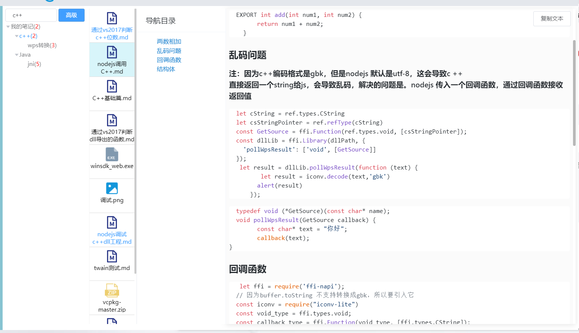Collapse the 我的笔记 tree arrow

coord(8,27)
